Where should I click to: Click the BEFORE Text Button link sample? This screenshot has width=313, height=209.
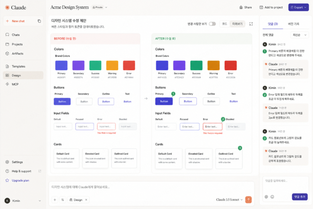pos(127,101)
